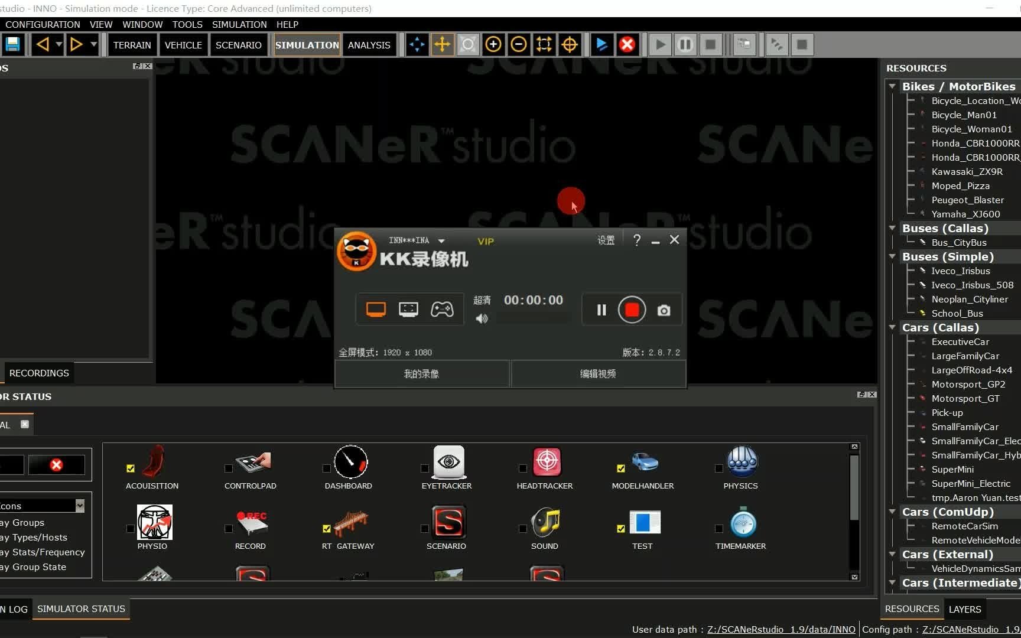Click the MODELHANDLER blue car icon
Image resolution: width=1021 pixels, height=638 pixels.
point(645,461)
